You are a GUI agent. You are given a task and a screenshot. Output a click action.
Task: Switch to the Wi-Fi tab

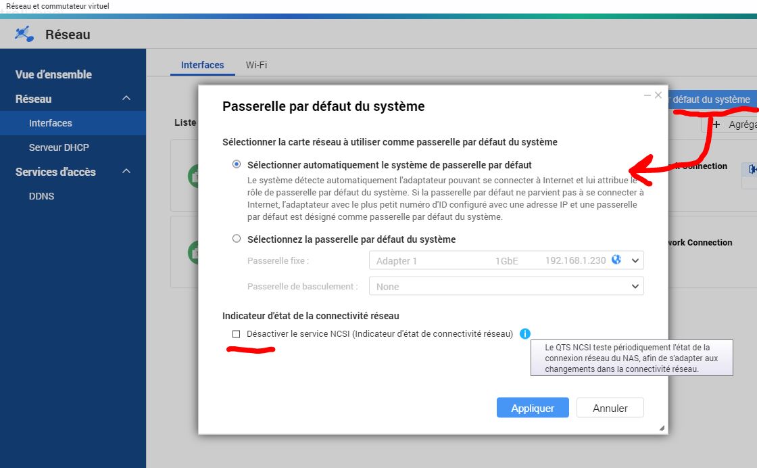click(x=256, y=65)
